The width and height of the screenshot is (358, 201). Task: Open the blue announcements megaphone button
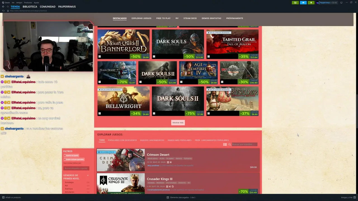point(303,3)
